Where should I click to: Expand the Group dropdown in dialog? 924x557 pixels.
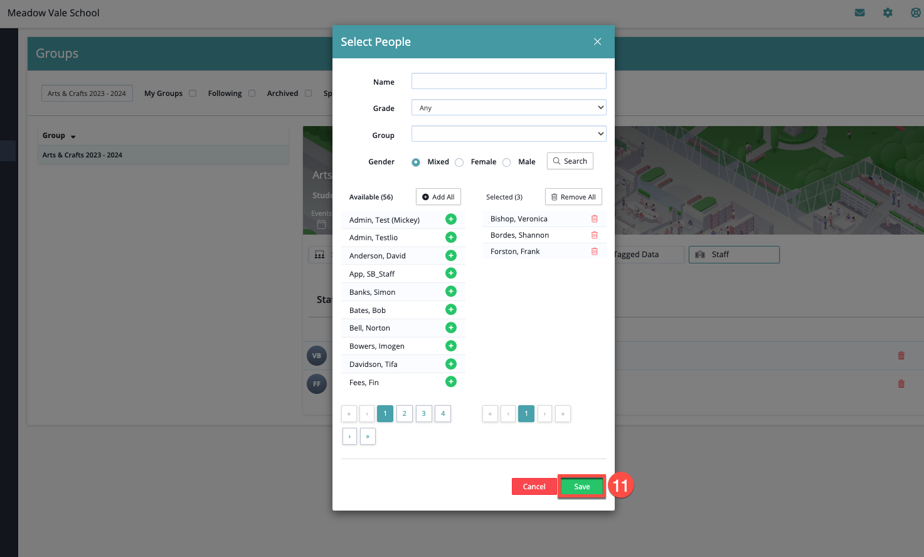(x=508, y=134)
